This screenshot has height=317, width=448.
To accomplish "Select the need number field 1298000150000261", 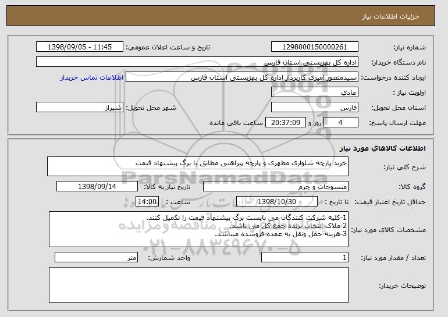I will [x=315, y=47].
